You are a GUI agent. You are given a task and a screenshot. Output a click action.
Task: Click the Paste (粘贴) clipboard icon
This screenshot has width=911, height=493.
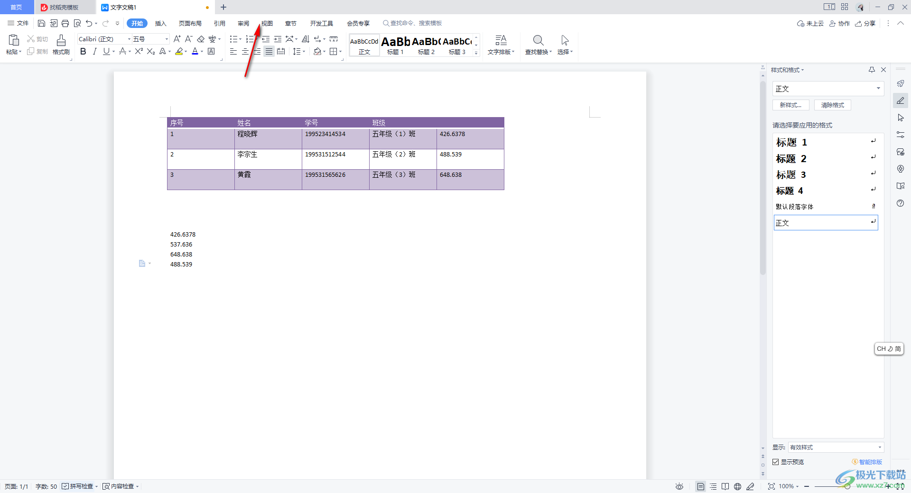tap(14, 41)
